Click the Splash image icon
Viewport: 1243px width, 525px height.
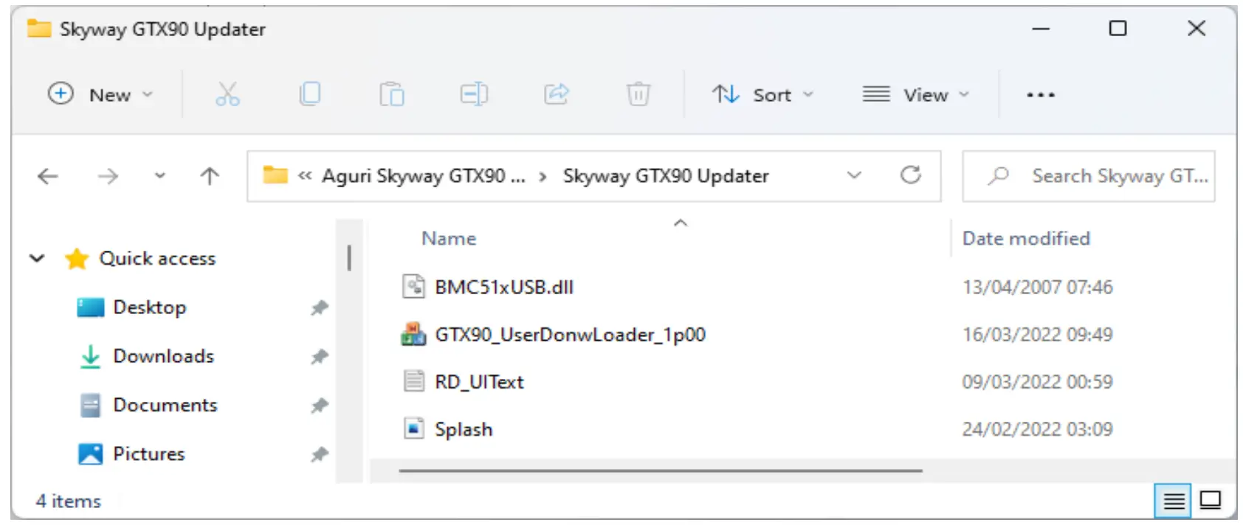click(414, 428)
